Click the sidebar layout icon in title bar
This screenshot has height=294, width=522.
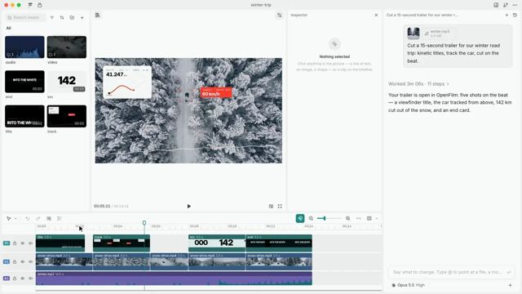[x=30, y=5]
